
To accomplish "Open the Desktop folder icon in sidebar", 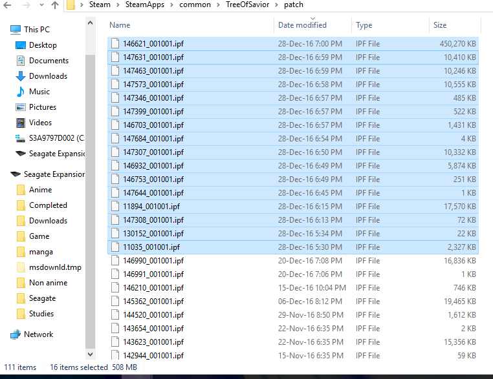I will pyautogui.click(x=20, y=45).
